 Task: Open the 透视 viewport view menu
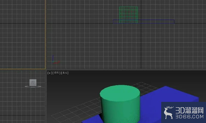point(56,73)
